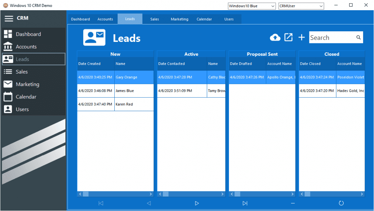Sort by Date Drafted column header
The height and width of the screenshot is (211, 374).
(247, 64)
